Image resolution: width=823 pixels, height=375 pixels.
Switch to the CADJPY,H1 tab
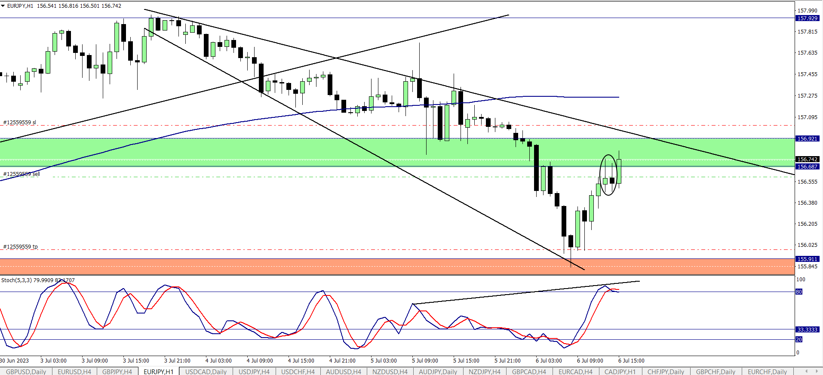(x=620, y=372)
